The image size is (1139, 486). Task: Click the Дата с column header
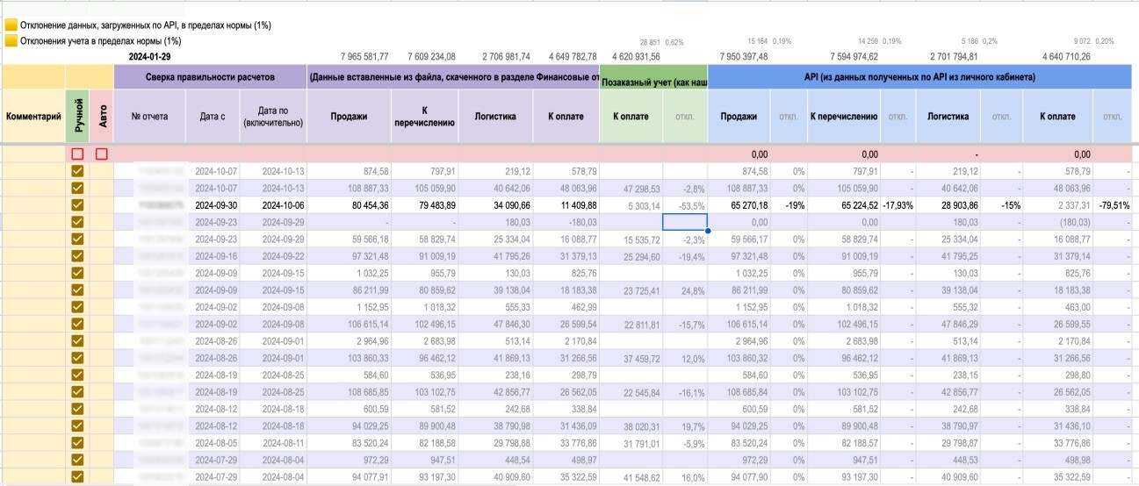coord(213,116)
